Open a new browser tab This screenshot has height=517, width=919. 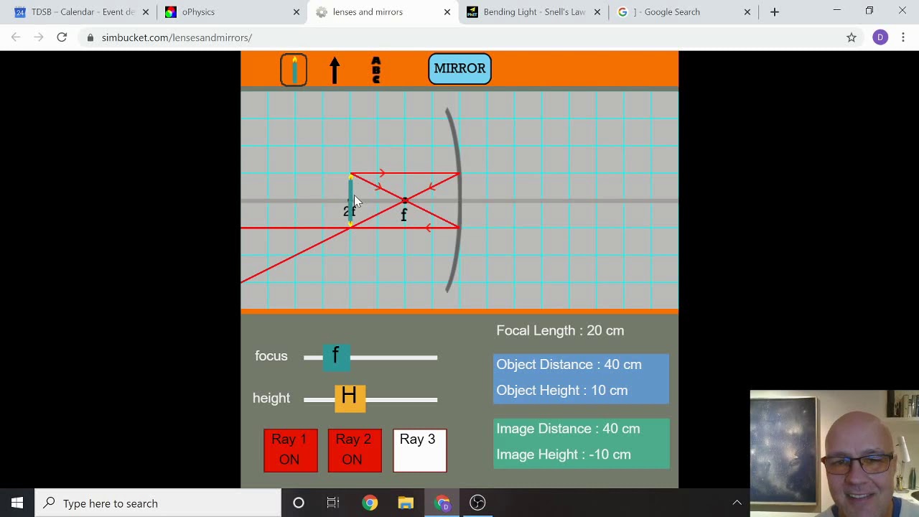coord(775,11)
